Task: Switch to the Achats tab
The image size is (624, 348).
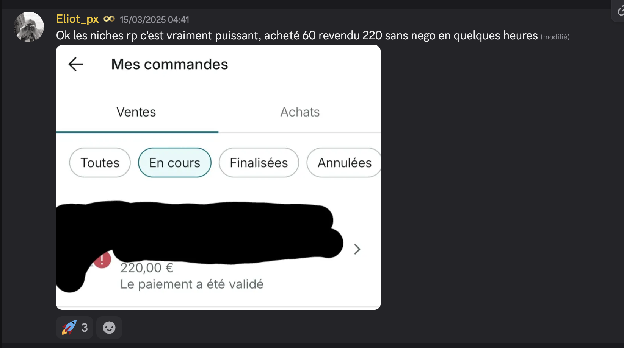Action: pyautogui.click(x=300, y=112)
